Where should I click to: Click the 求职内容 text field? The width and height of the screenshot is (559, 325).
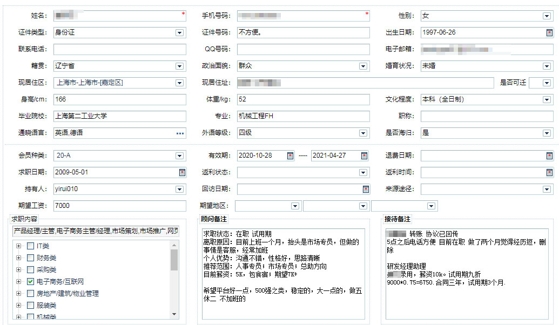[96, 231]
